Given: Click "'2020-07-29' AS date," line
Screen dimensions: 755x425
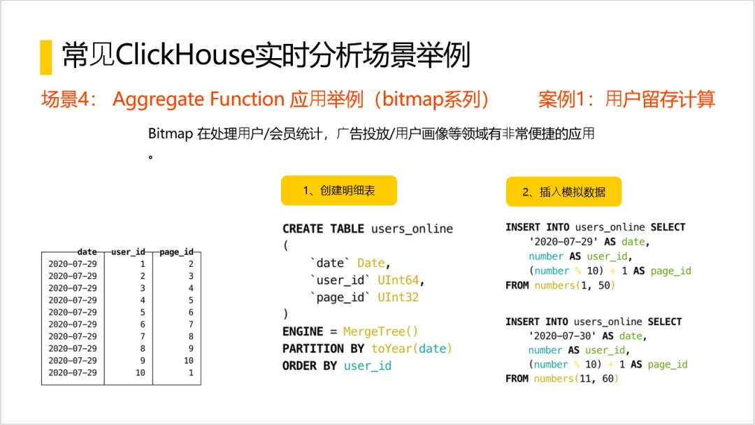Looking at the screenshot, I should [589, 242].
